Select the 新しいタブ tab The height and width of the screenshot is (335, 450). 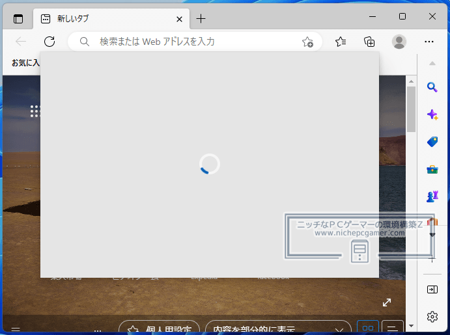click(111, 19)
